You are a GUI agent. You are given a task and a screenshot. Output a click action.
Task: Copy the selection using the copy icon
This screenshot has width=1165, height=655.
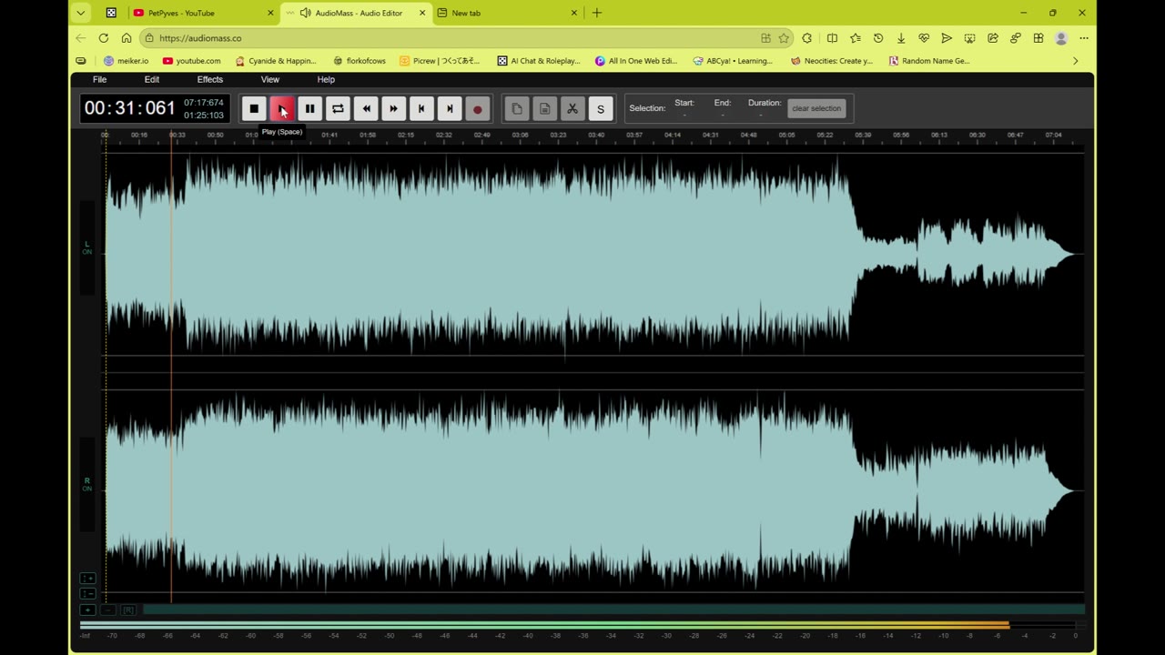pos(516,109)
